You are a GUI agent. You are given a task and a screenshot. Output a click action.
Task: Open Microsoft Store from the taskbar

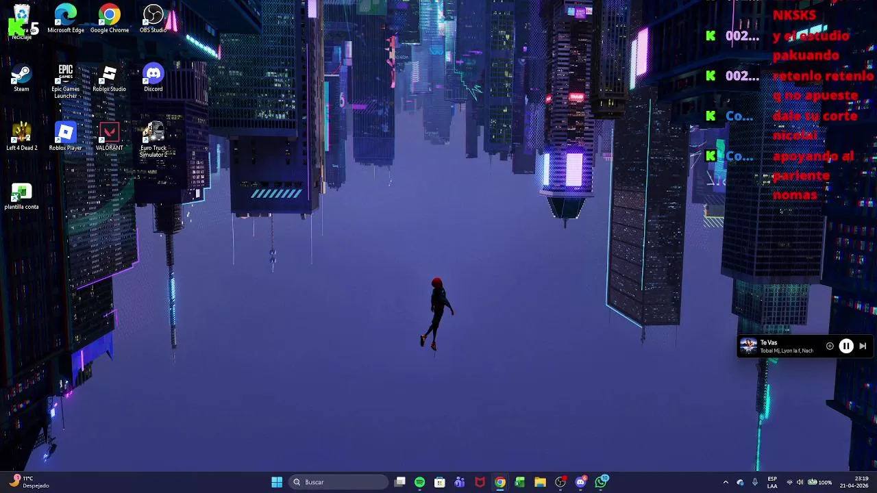click(x=440, y=482)
